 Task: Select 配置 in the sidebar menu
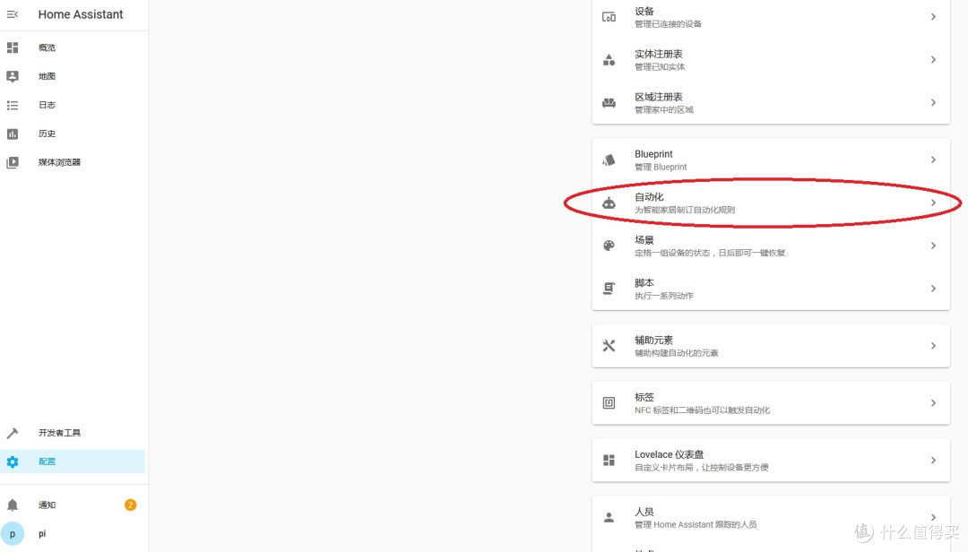click(47, 461)
